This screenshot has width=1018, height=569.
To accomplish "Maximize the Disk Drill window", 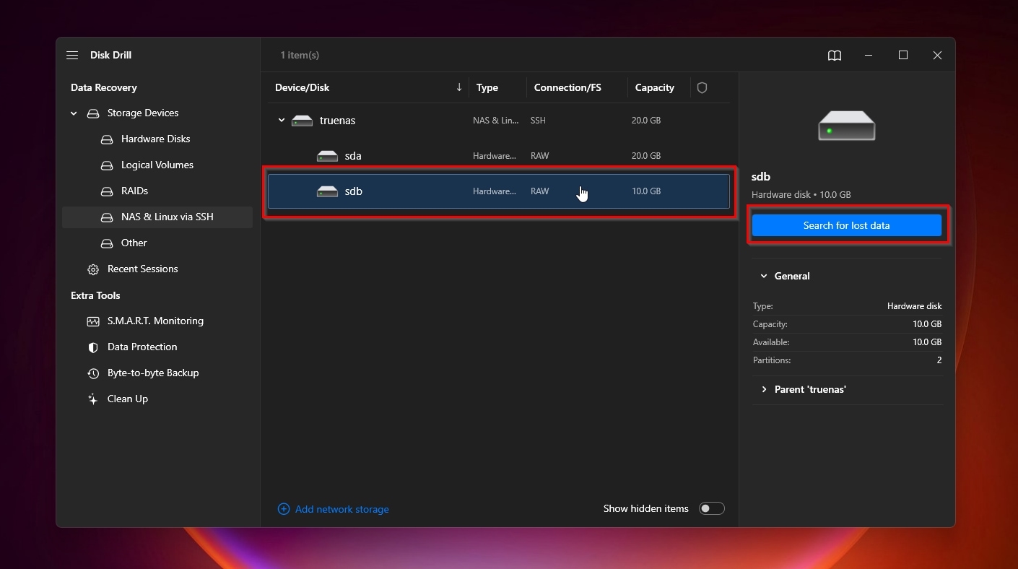I will coord(902,55).
